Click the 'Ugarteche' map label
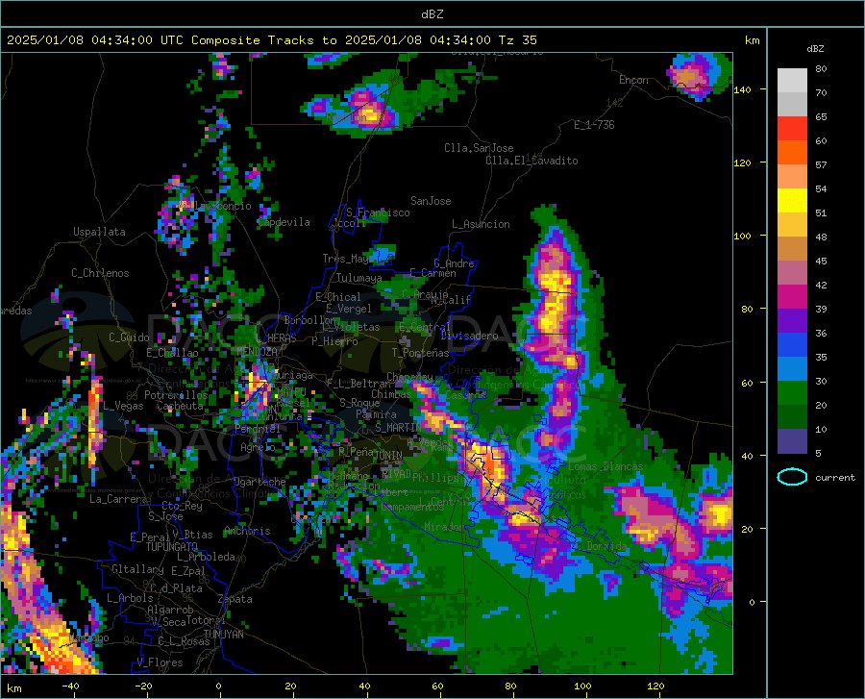 (x=259, y=482)
